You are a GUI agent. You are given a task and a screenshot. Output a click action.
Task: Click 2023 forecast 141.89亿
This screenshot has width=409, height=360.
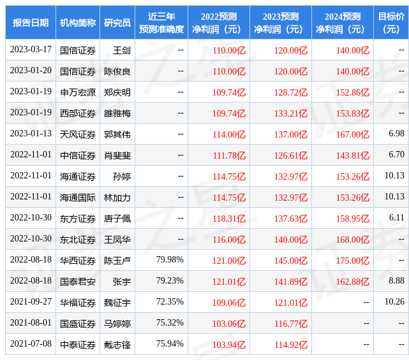pos(291,282)
